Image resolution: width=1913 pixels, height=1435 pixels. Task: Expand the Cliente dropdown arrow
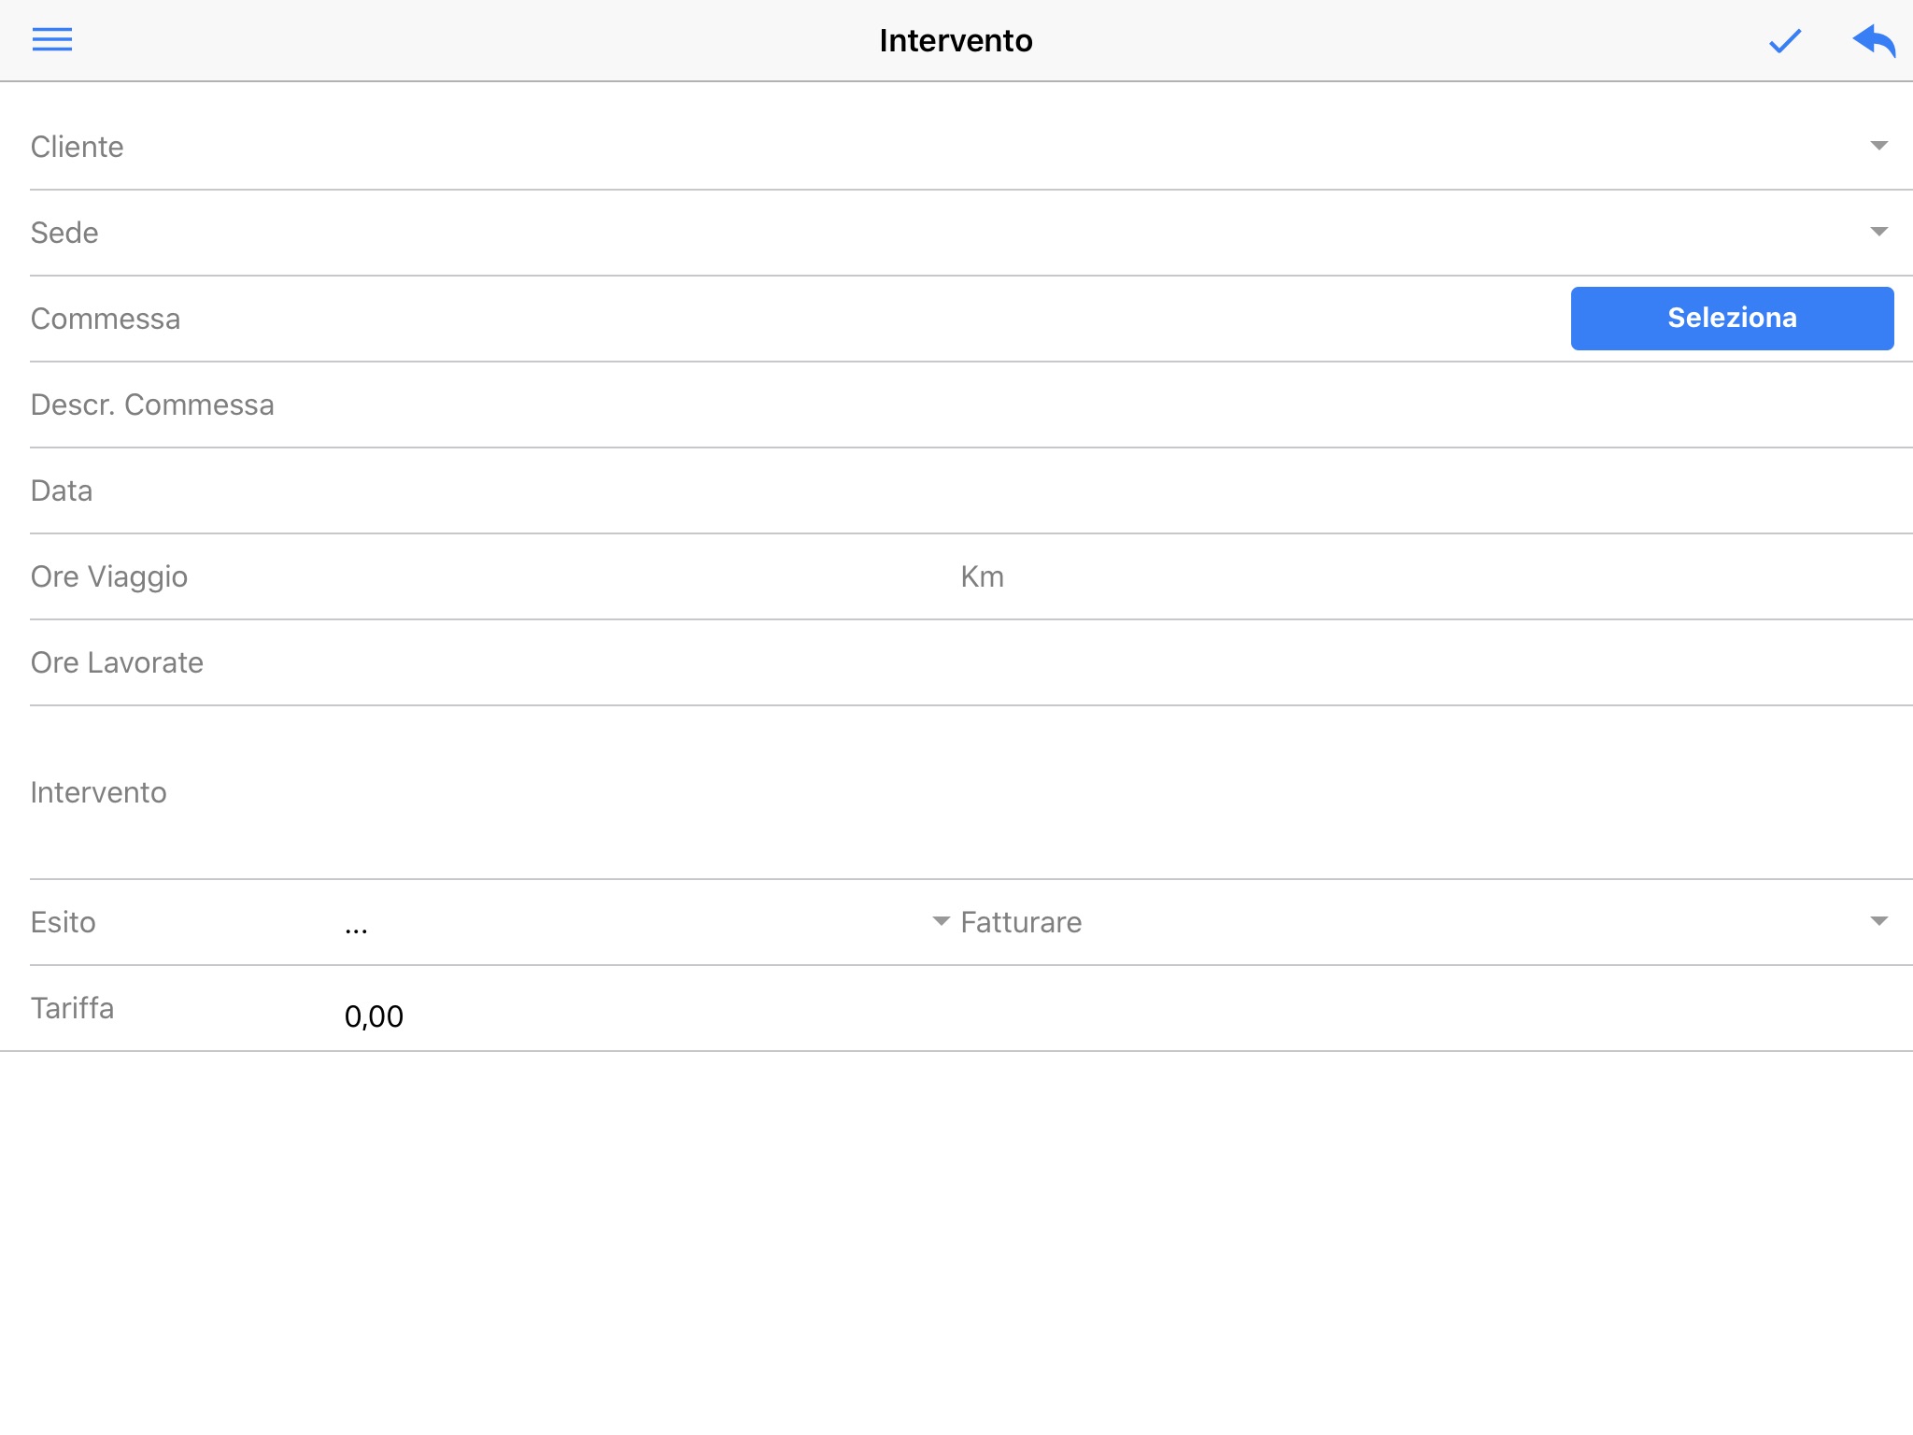pos(1879,146)
